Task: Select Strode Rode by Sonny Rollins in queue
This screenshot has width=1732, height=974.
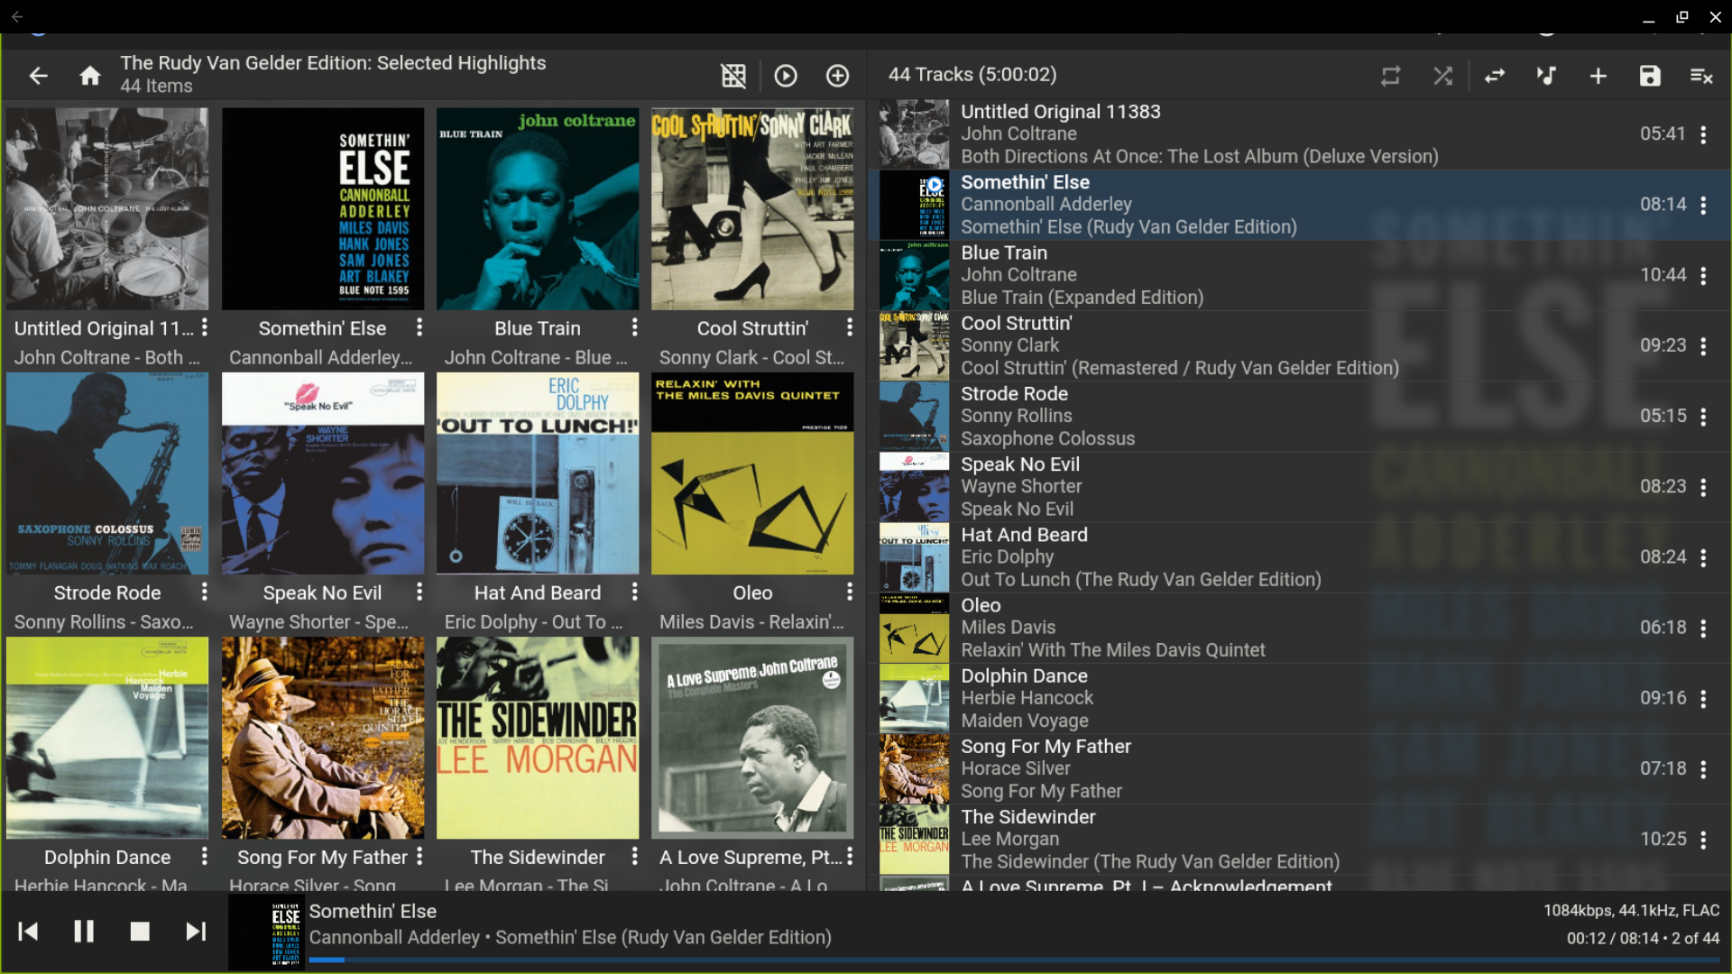Action: click(1299, 417)
